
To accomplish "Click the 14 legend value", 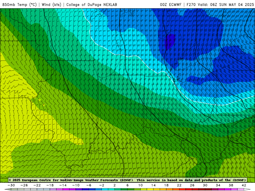I will (x=153, y=185).
